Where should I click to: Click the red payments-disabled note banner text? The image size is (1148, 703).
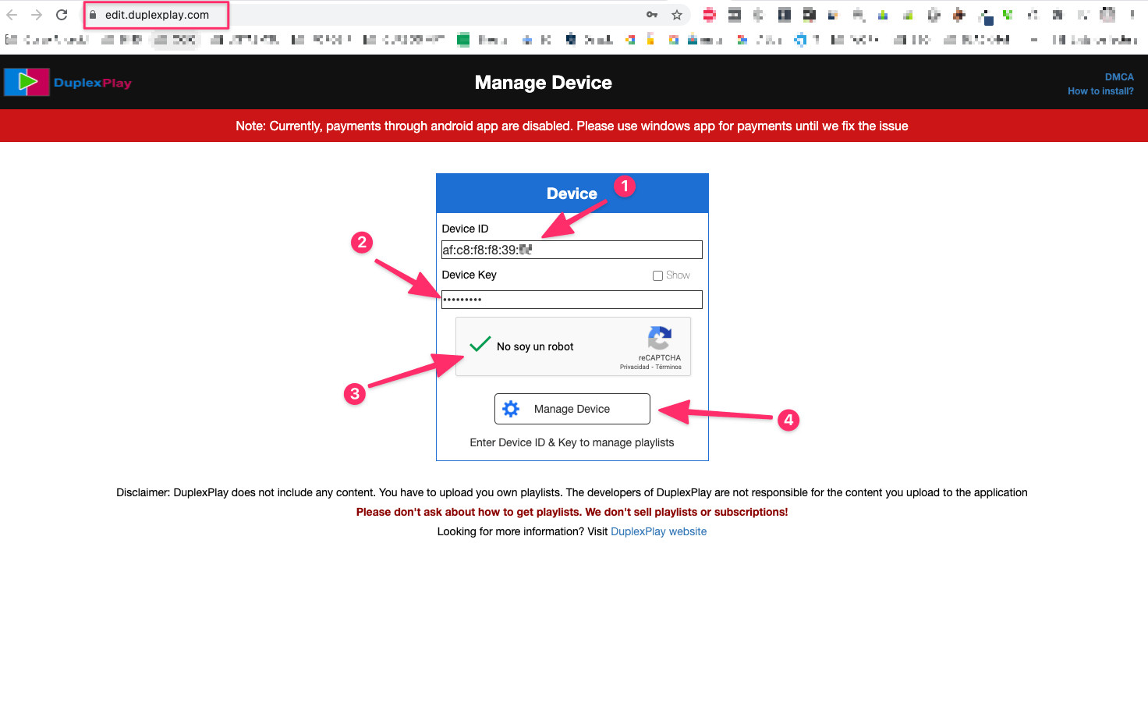[572, 126]
